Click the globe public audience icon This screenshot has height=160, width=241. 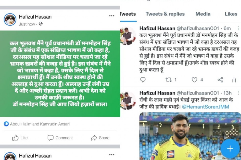(41, 24)
